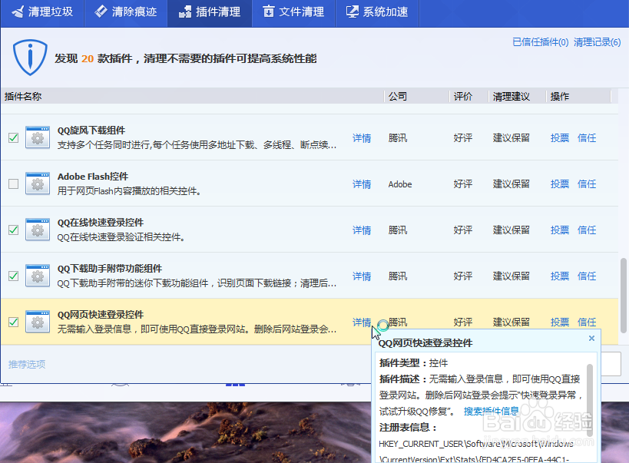Close the QQ网页快速登录控件 details popup

(591, 338)
